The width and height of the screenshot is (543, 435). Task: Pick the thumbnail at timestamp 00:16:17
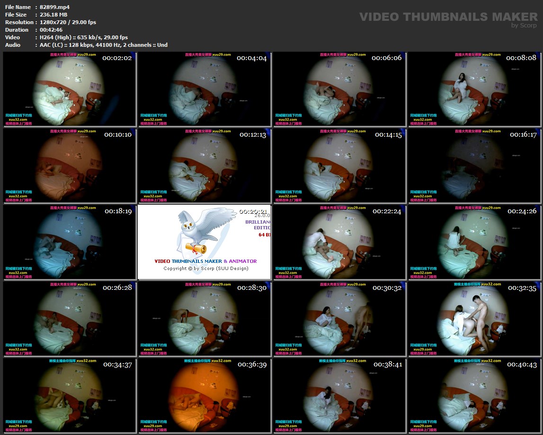pyautogui.click(x=474, y=165)
